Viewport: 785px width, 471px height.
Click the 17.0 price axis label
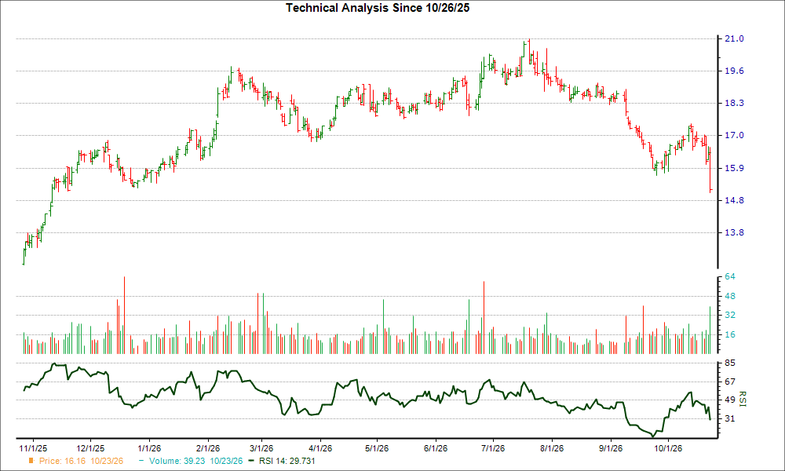coord(734,135)
